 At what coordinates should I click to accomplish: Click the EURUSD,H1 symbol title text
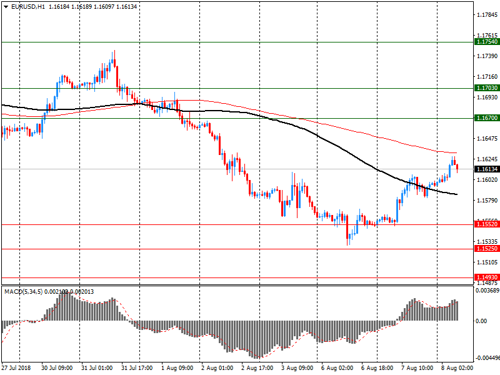point(28,7)
